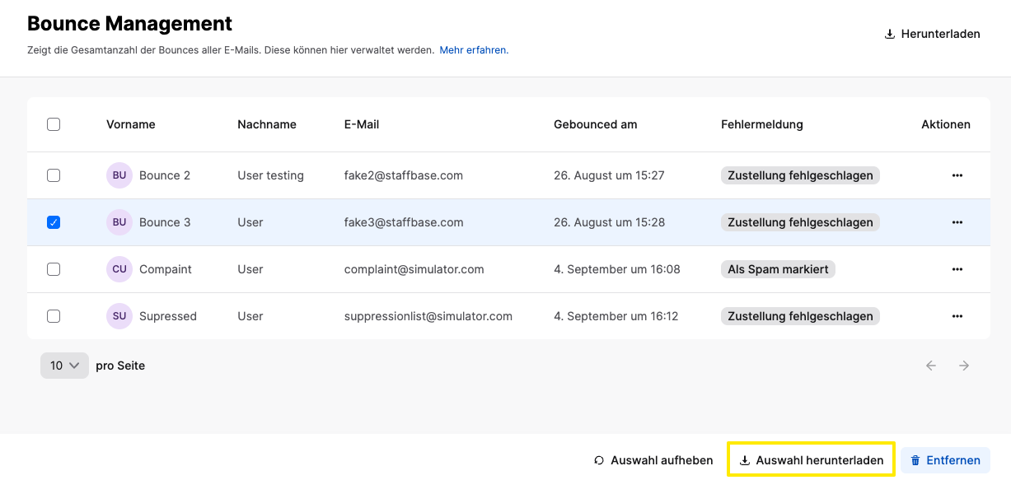The height and width of the screenshot is (480, 1011).
Task: Click the Bounce Management page title
Action: coord(130,24)
